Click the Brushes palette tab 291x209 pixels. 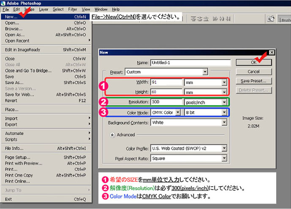click(285, 19)
